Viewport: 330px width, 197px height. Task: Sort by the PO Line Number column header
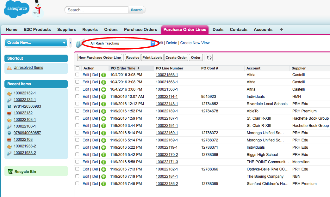coord(170,68)
